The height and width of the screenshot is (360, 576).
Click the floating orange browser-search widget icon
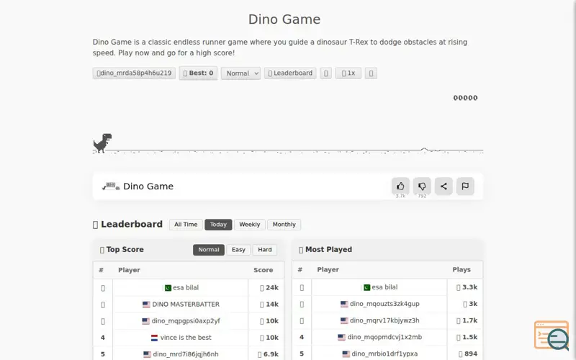pyautogui.click(x=552, y=336)
